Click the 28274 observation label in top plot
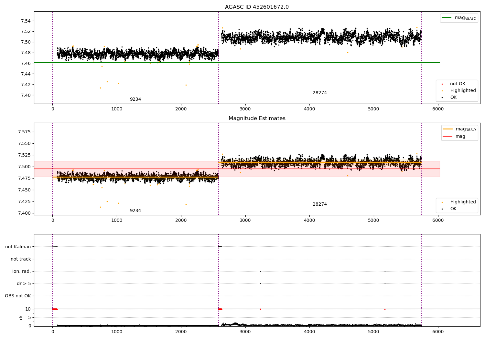This screenshot has width=485, height=339. coord(320,93)
